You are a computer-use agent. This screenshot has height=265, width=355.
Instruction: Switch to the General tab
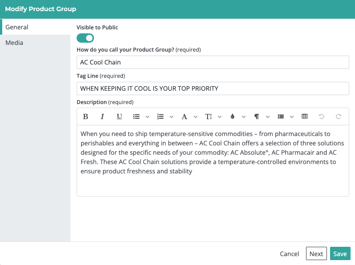(x=35, y=27)
